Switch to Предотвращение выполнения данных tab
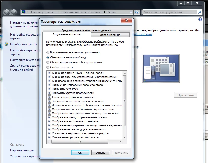Viewport: 208px width, 163px height. pyautogui.click(x=86, y=30)
